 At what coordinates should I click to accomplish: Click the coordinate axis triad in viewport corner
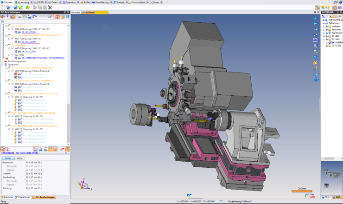[85, 184]
